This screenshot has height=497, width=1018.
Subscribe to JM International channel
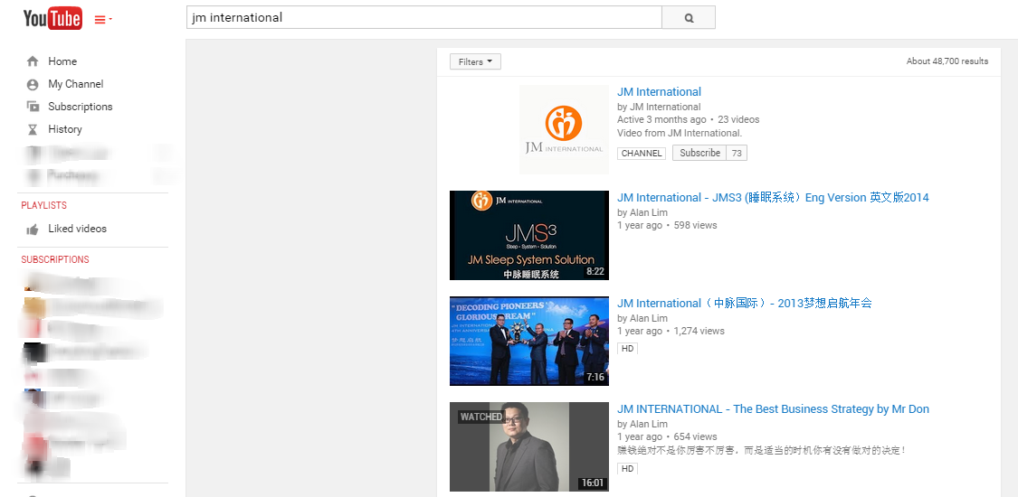point(699,153)
